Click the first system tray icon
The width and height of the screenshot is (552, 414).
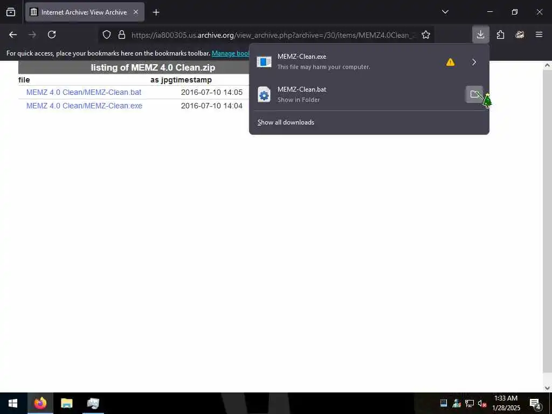tap(444, 403)
